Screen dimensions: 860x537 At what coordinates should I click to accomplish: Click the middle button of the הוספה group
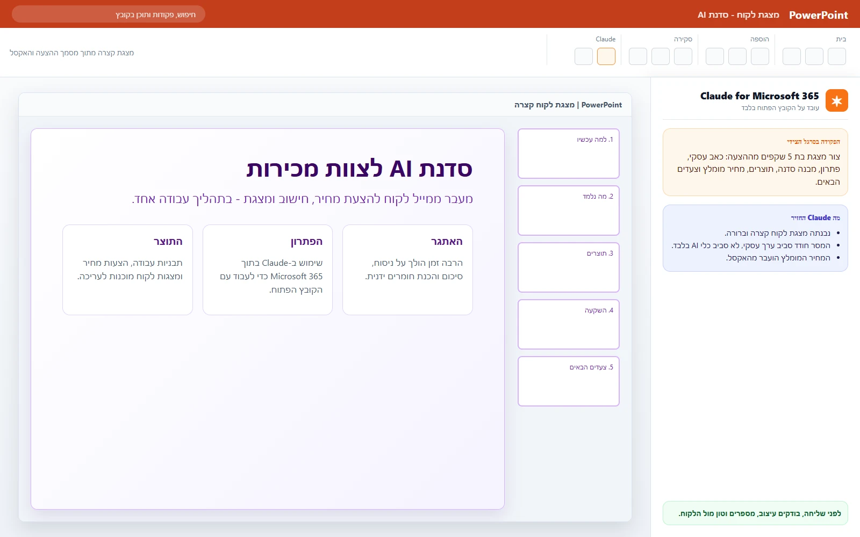[x=737, y=56]
